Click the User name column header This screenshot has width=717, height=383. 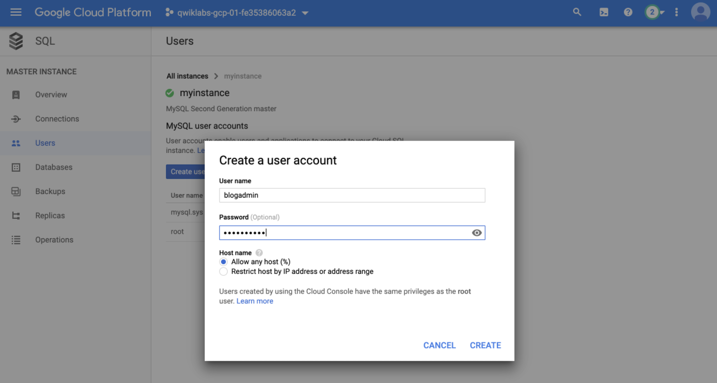click(x=186, y=196)
